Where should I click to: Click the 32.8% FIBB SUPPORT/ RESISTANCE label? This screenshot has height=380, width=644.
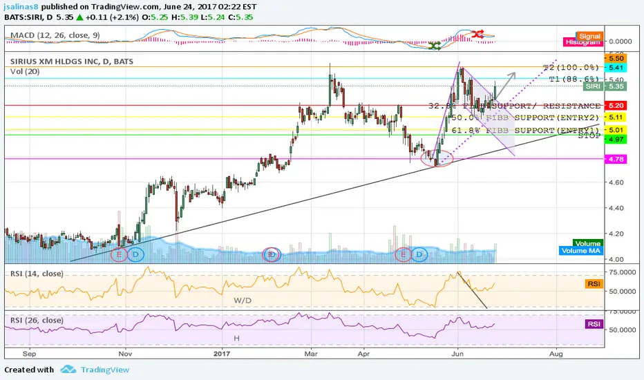(514, 106)
